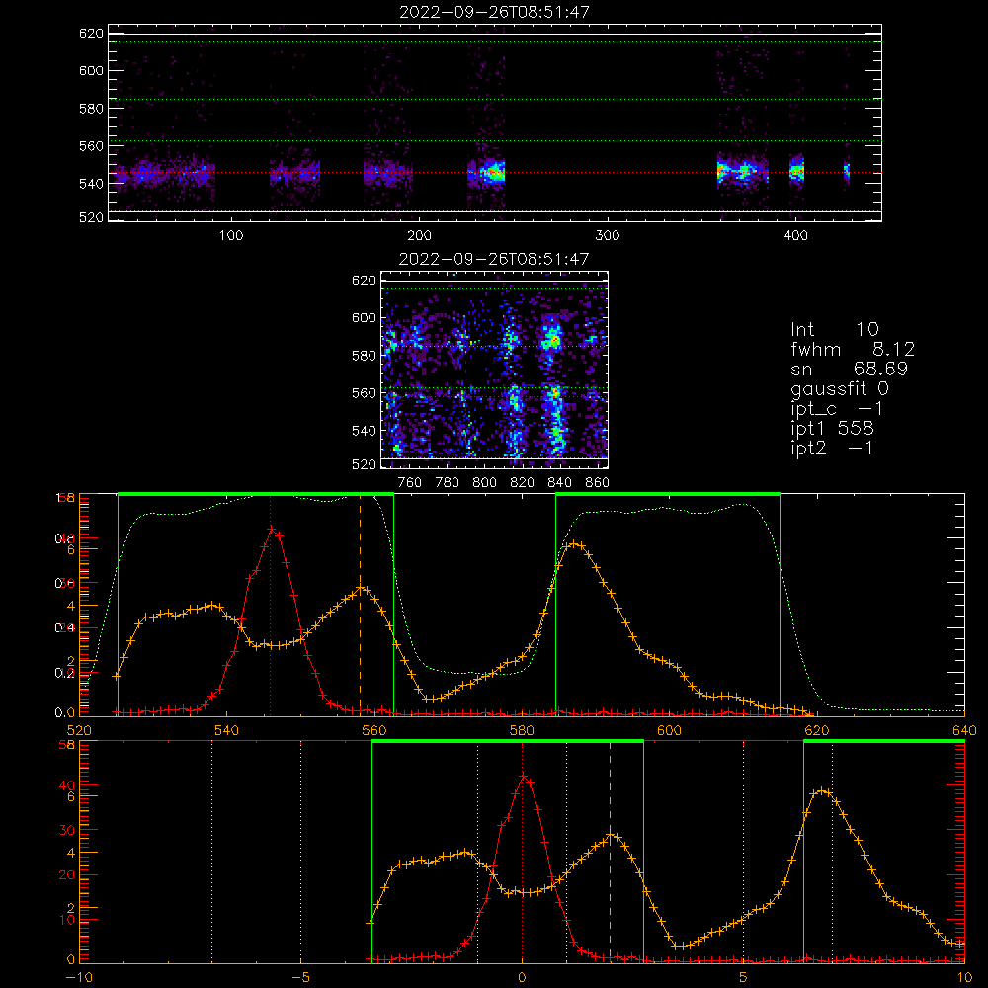Click the '640' x-axis label of the profile plot

click(964, 730)
